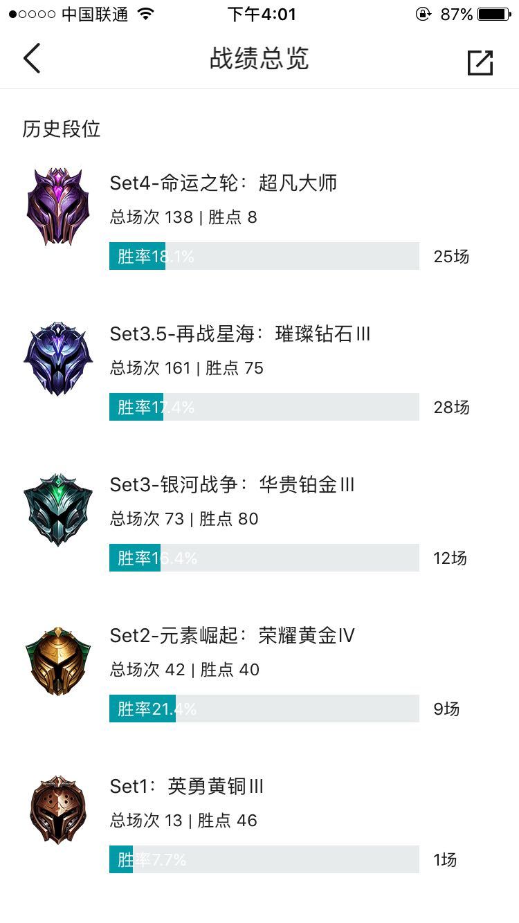The width and height of the screenshot is (519, 923).
Task: Tap the Gold IV helmet emblem
Action: click(58, 661)
